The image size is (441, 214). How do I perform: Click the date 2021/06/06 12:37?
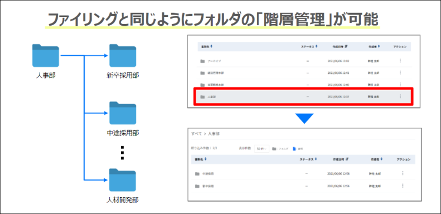[x=338, y=97]
